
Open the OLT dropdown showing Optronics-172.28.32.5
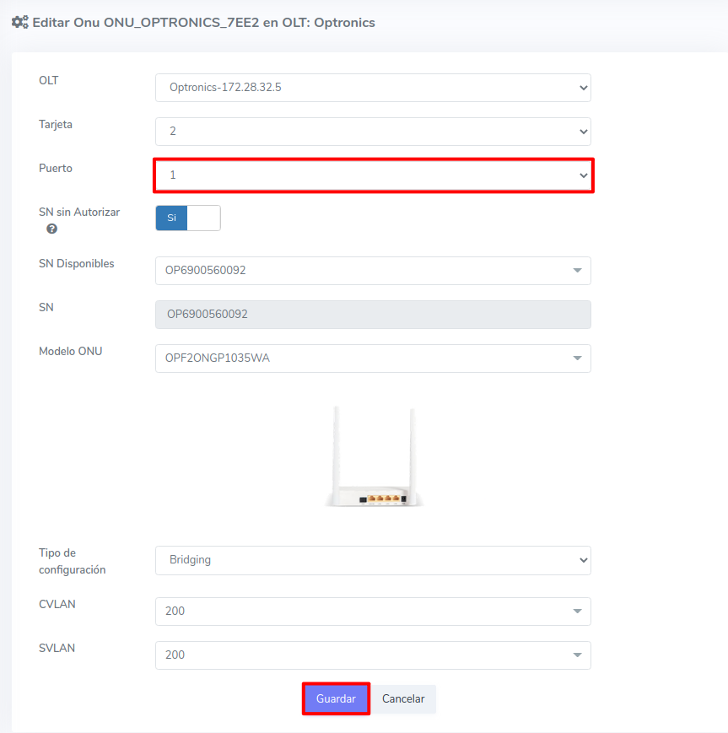tap(373, 88)
